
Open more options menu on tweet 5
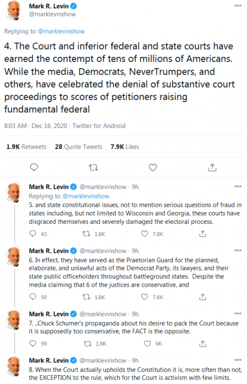tap(238, 186)
